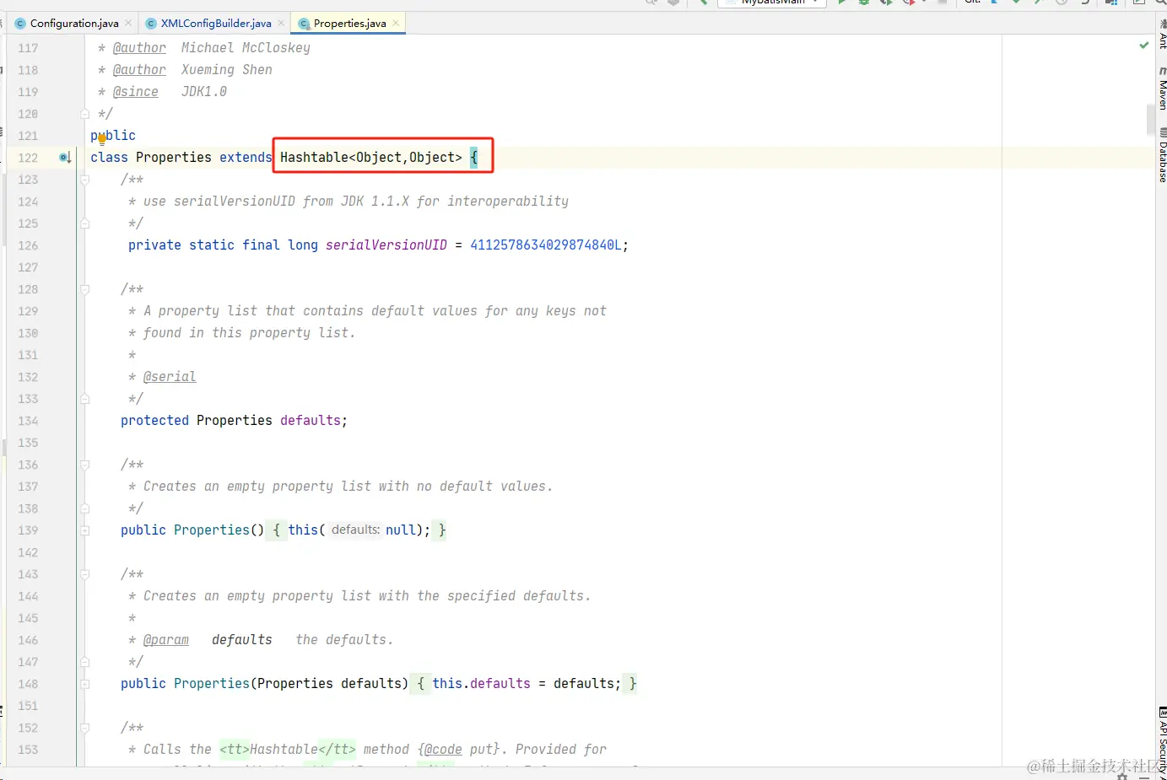Expand the folded constructor at line 139
1167x780 pixels.
click(x=84, y=530)
